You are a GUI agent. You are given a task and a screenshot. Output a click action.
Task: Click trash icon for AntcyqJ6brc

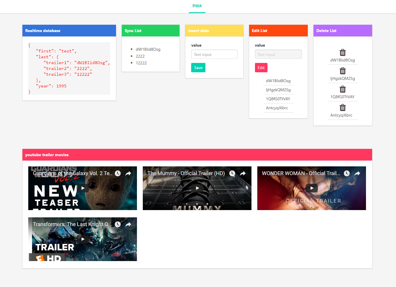[343, 108]
